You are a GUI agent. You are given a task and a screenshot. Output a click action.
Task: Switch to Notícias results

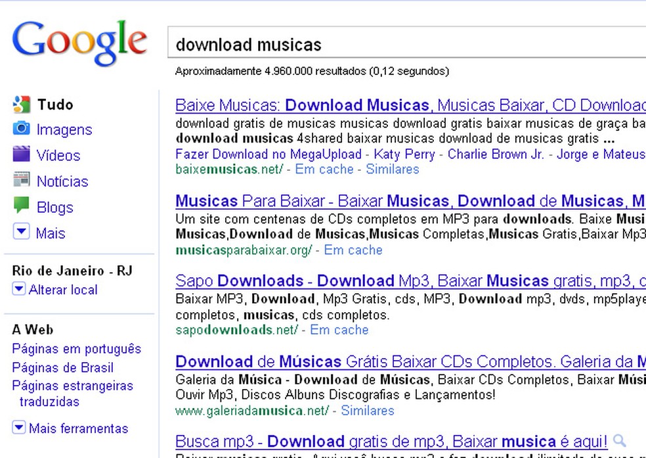coord(62,181)
